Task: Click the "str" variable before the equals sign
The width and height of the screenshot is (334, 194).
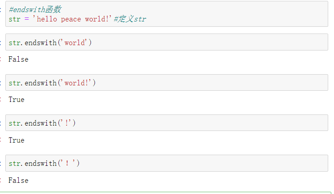Action: point(14,19)
